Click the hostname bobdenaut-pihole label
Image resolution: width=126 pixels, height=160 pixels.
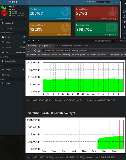(x=102, y=2)
